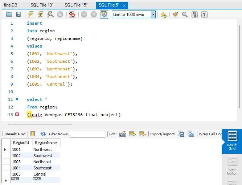
Task: Execute statement under cursor lightning icon
Action: pos(40,15)
